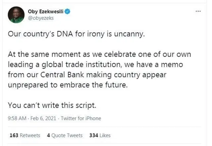View the 163 Retweets list
The image size is (212, 146).
[x=25, y=135]
